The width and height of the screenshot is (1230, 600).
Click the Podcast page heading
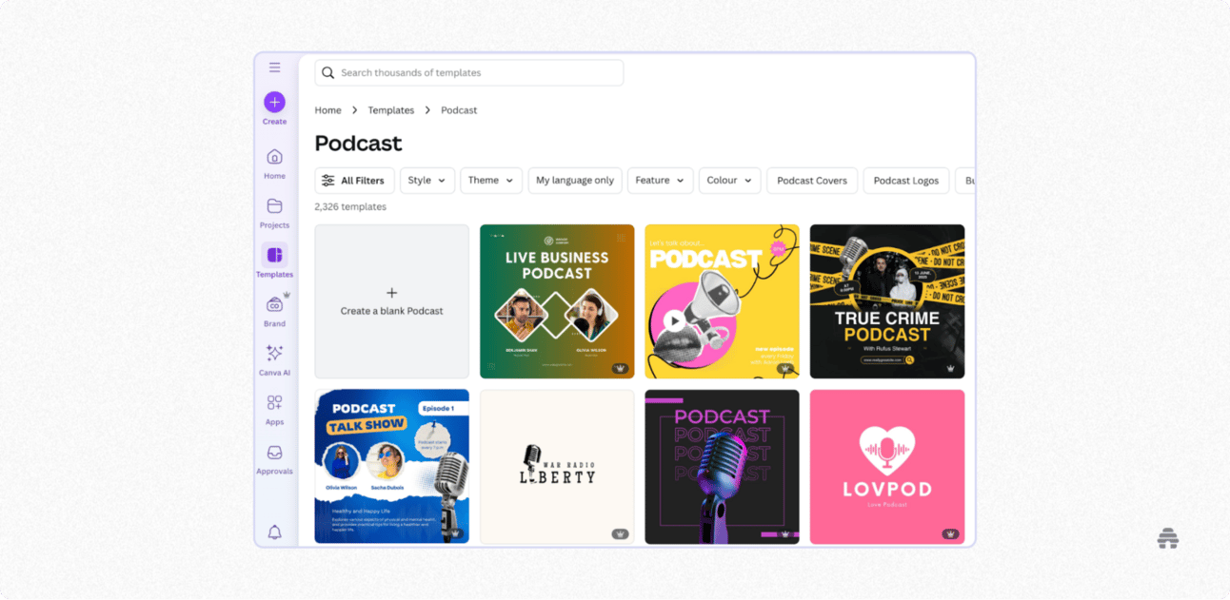coord(358,144)
